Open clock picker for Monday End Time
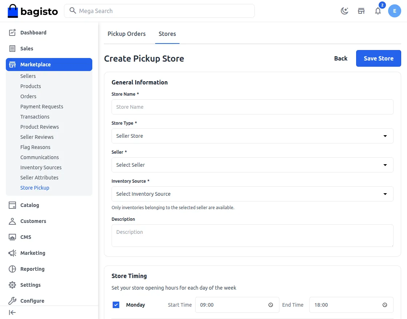Screen dimensions: 407x319 point(385,305)
